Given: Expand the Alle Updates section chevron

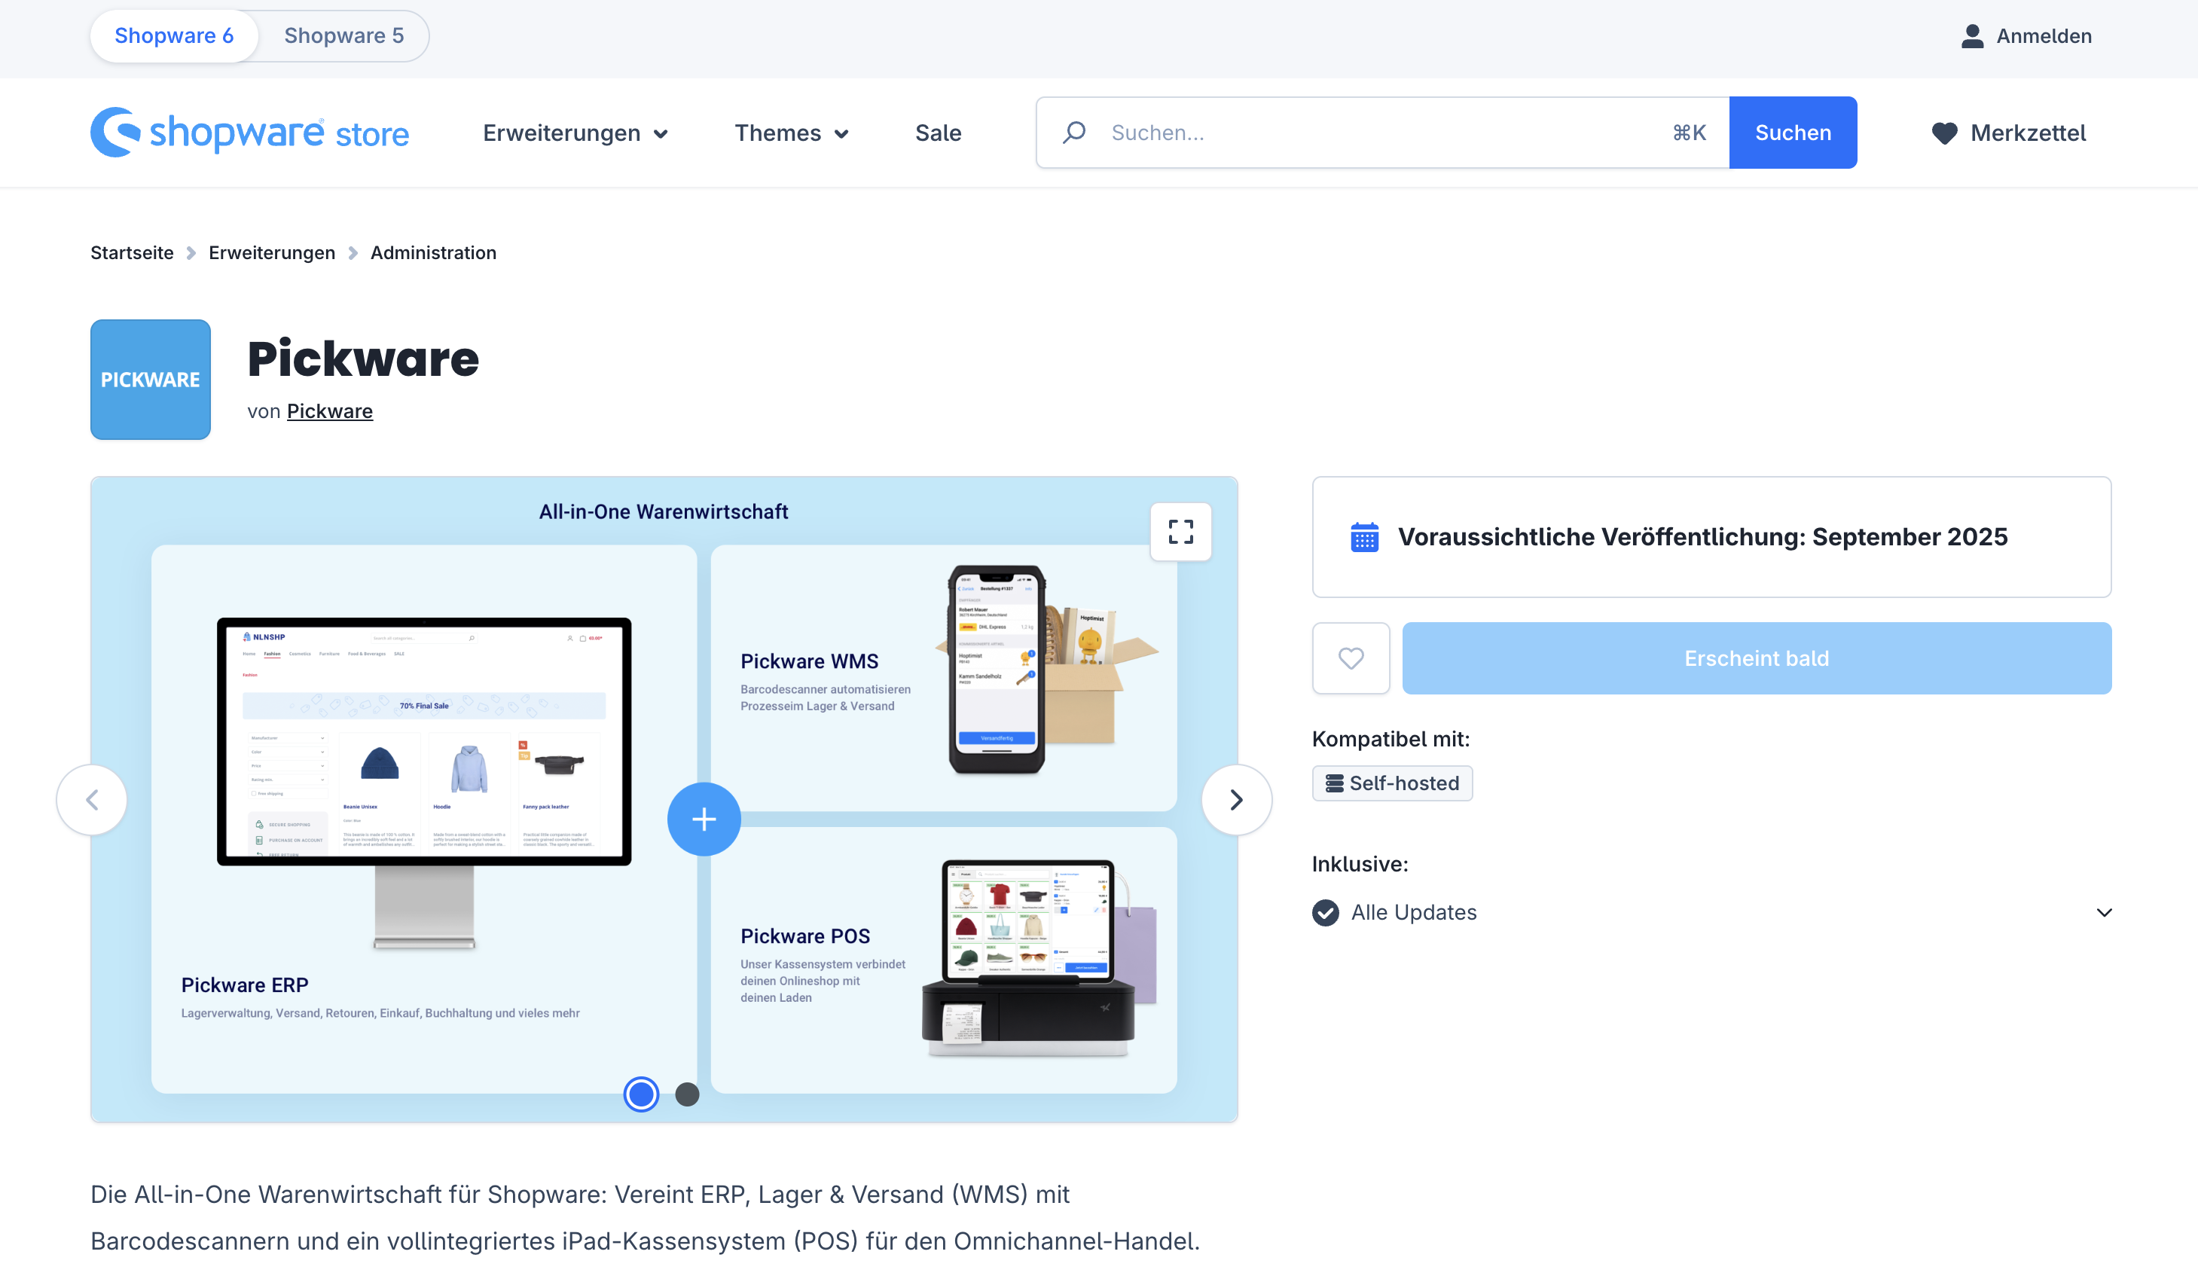Looking at the screenshot, I should tap(2104, 911).
